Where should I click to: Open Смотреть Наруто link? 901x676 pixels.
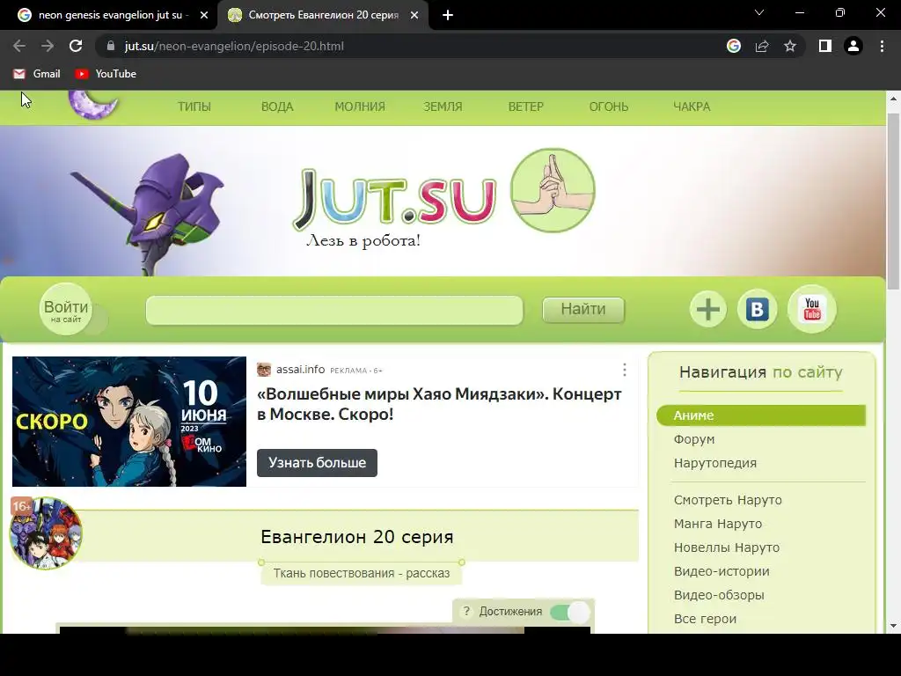728,500
